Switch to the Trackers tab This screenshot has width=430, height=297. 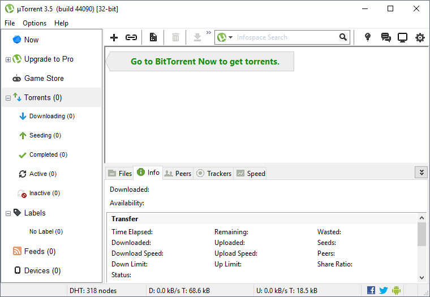pos(214,173)
